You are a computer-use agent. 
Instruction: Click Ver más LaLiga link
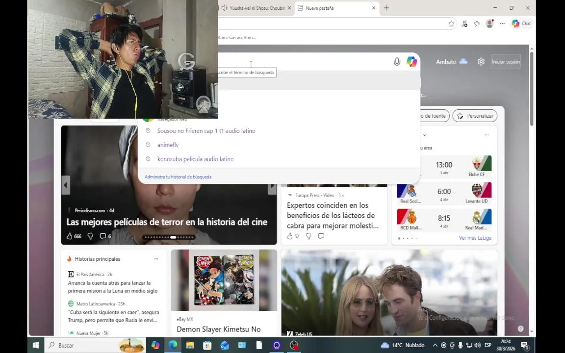475,238
